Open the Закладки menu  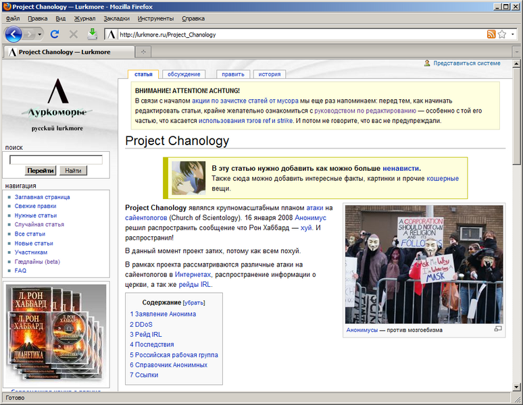[x=116, y=18]
